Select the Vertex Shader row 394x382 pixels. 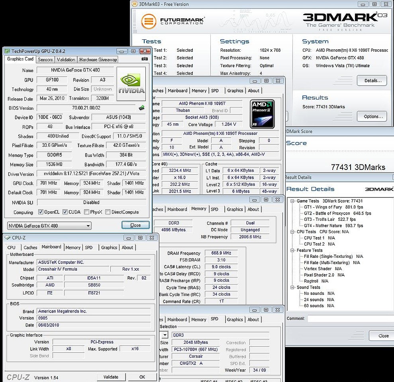point(323,269)
